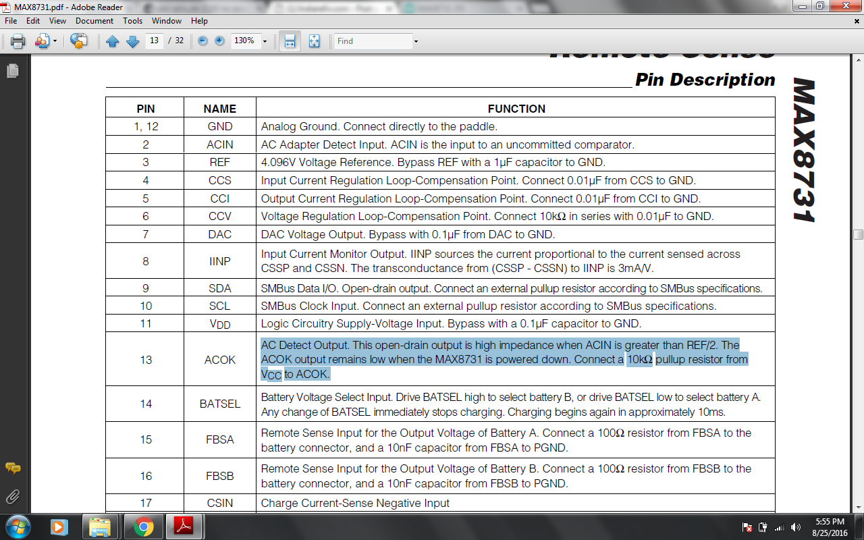This screenshot has height=540, width=864.
Task: Open Windows Explorer from the taskbar
Action: tap(100, 526)
